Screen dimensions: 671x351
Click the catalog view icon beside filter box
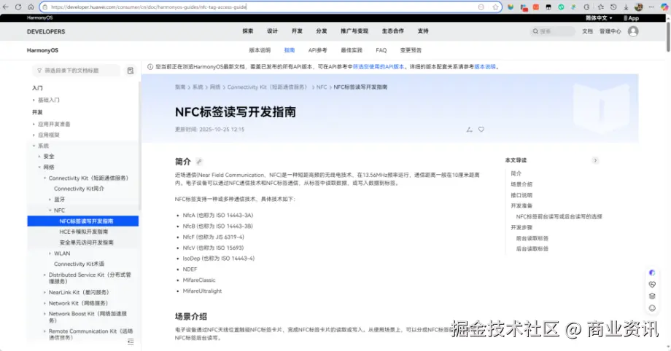tap(130, 71)
